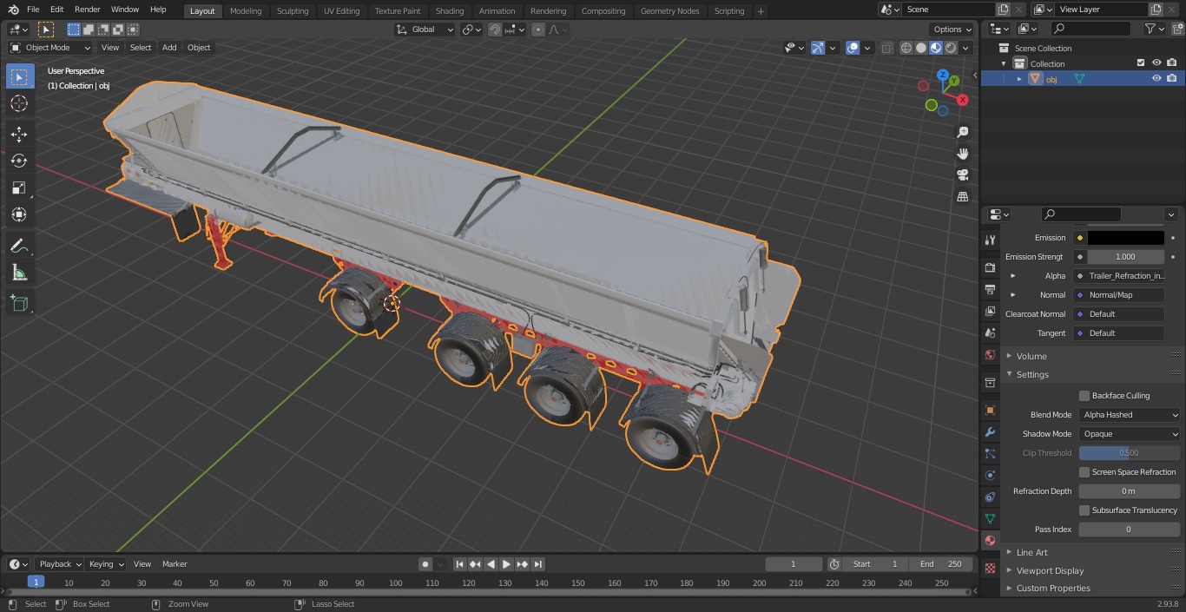
Task: Open the Modifier properties wrench tab
Action: pos(990,431)
